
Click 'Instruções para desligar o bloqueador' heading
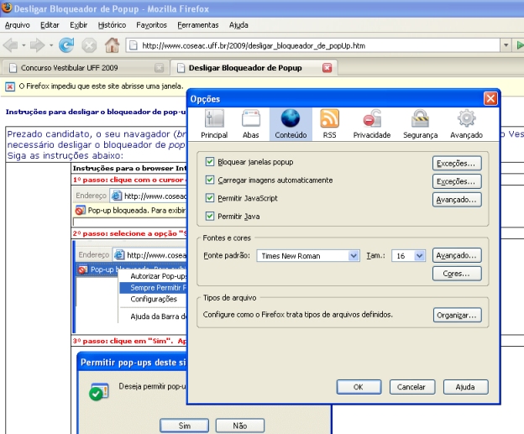coord(96,112)
